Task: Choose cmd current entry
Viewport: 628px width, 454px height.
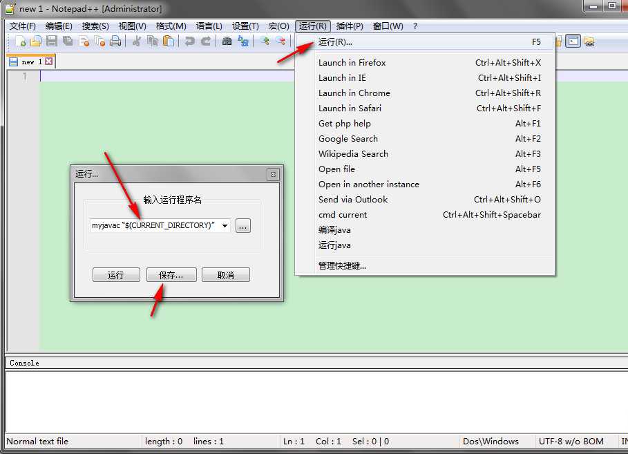Action: pyautogui.click(x=426, y=215)
